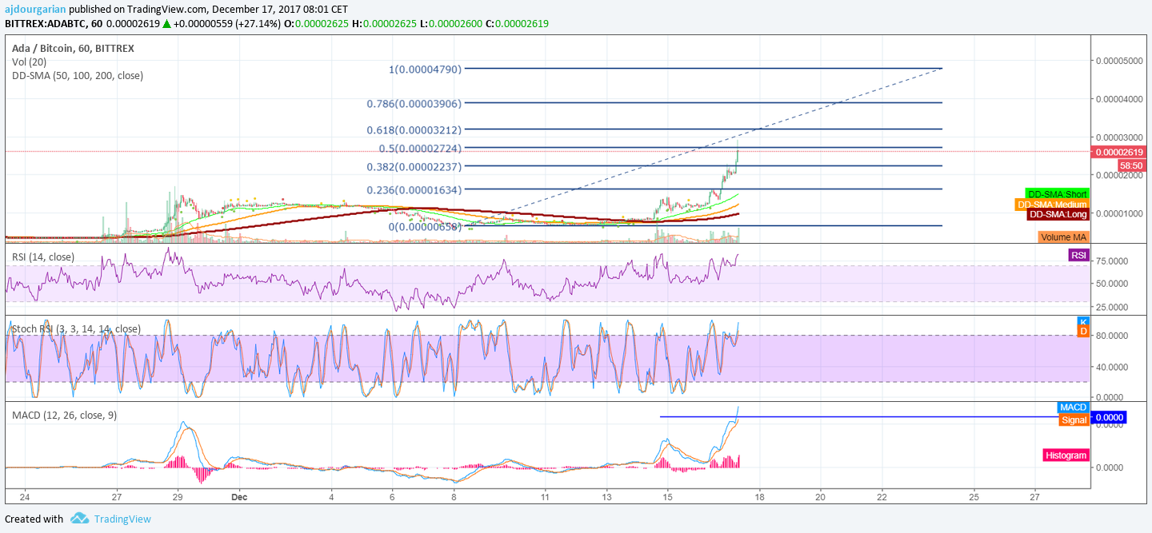
Task: Click the current price tag 0.00002619
Action: [1119, 152]
